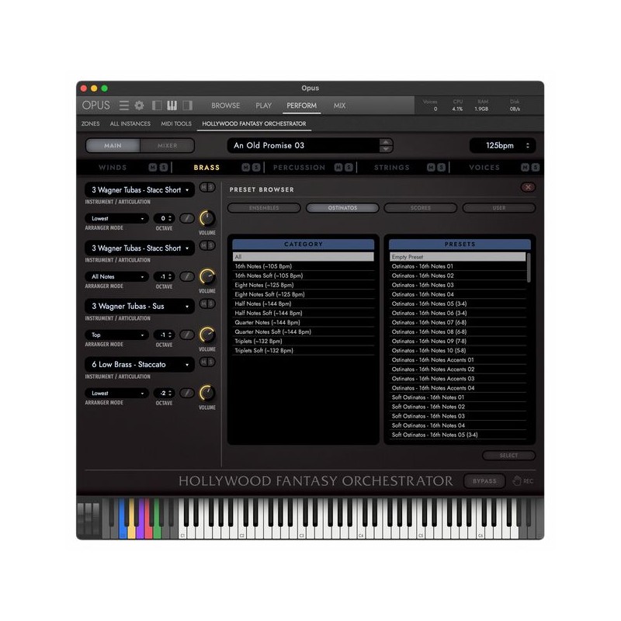Switch to the SCORES preset category
The image size is (621, 621).
[x=422, y=207]
